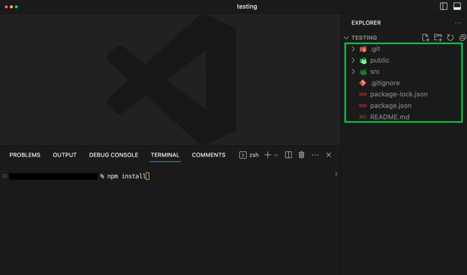Toggle the primary sidebar layout icon

coord(443,6)
